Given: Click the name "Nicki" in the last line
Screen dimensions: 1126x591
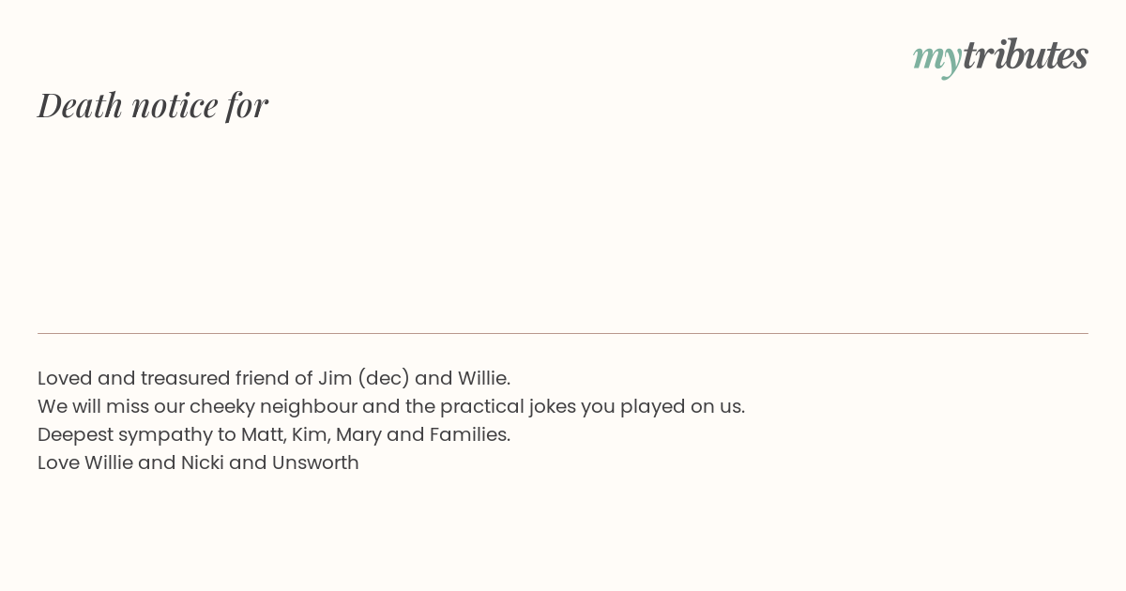Looking at the screenshot, I should [x=202, y=462].
